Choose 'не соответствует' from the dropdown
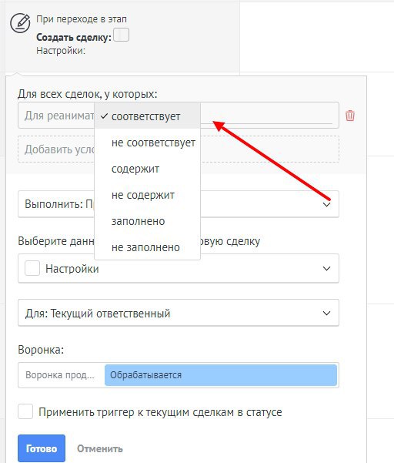 (148, 143)
